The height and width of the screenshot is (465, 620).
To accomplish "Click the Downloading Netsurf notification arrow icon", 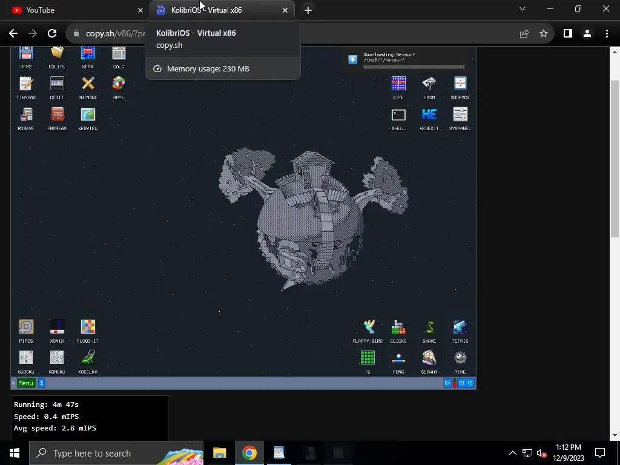I will 353,59.
